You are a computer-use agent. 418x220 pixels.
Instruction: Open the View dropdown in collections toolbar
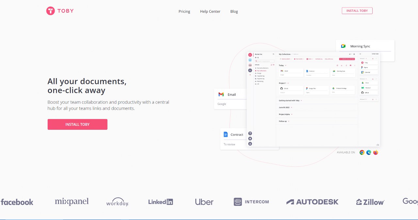click(310, 59)
